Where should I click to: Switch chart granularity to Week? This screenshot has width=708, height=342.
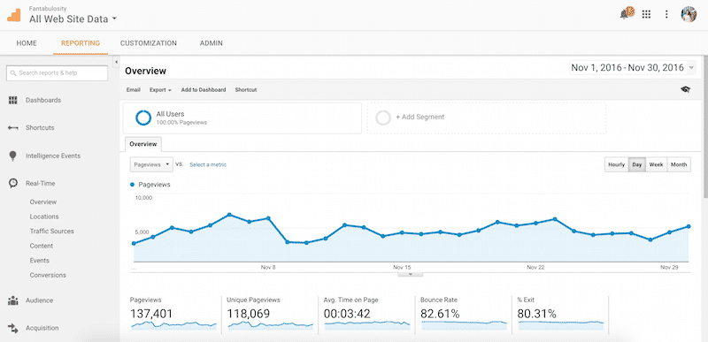point(656,164)
